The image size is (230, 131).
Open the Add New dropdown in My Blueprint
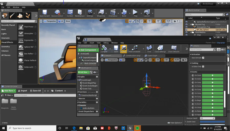click(x=84, y=72)
